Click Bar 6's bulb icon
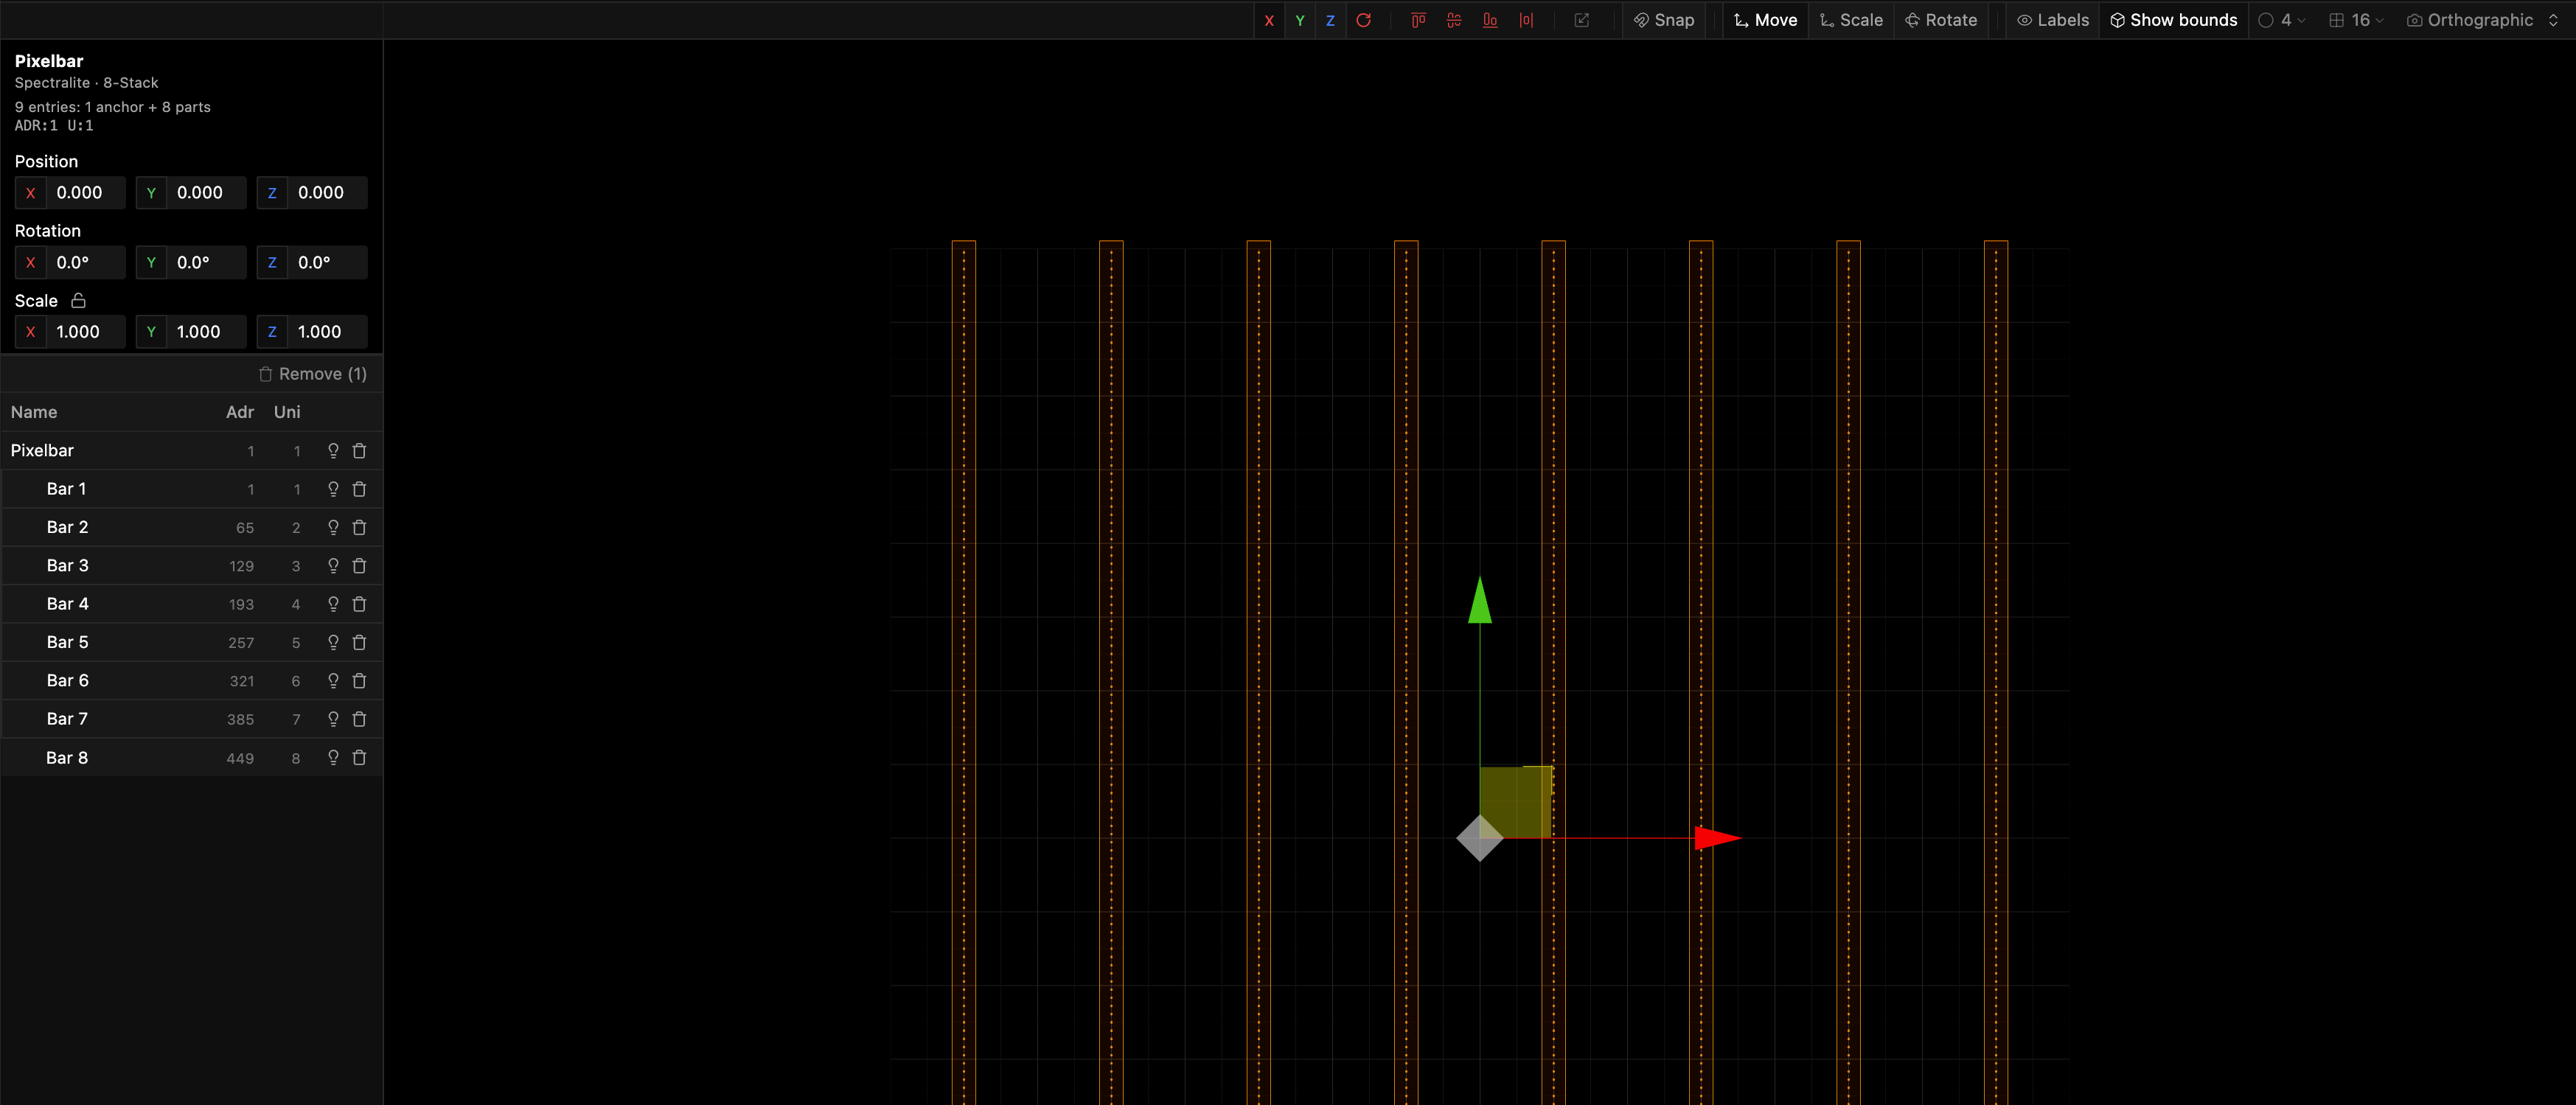This screenshot has height=1105, width=2576. (x=333, y=681)
